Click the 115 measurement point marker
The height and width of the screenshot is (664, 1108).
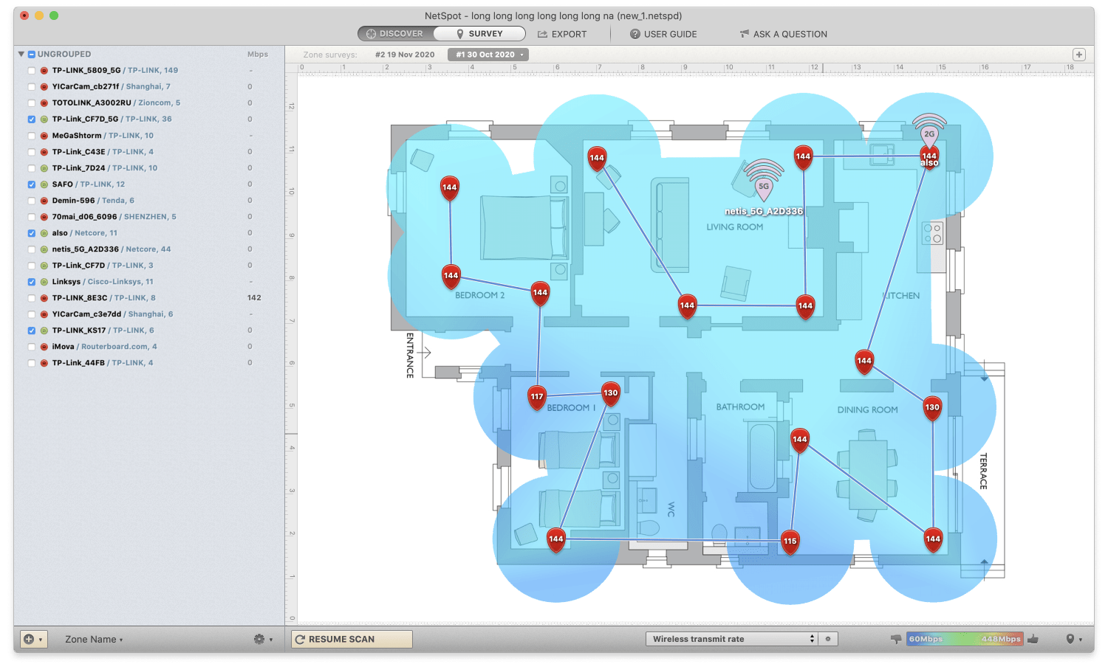pyautogui.click(x=790, y=542)
